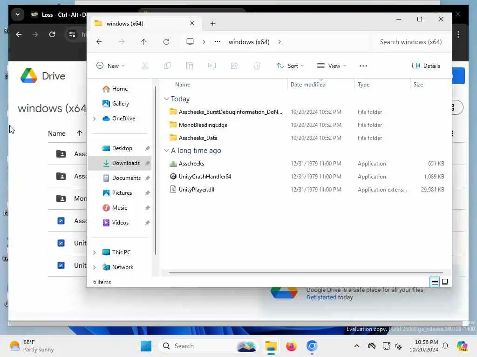Go back in File Explorer

click(x=99, y=41)
